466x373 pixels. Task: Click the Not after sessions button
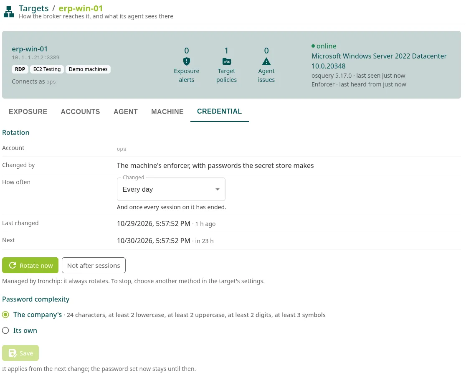click(94, 265)
